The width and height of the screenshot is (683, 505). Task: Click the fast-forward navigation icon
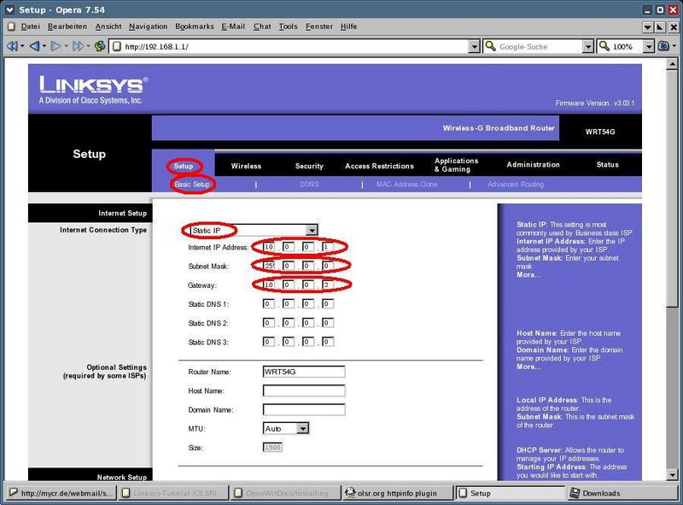click(78, 46)
